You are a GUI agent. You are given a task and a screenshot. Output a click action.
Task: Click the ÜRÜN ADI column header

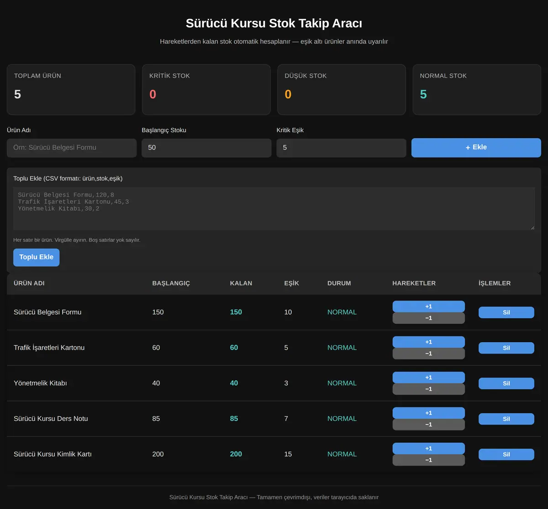click(x=29, y=283)
